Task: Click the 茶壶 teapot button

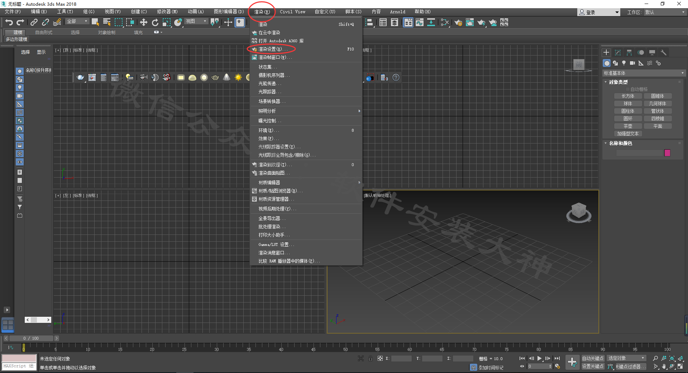Action: point(628,126)
